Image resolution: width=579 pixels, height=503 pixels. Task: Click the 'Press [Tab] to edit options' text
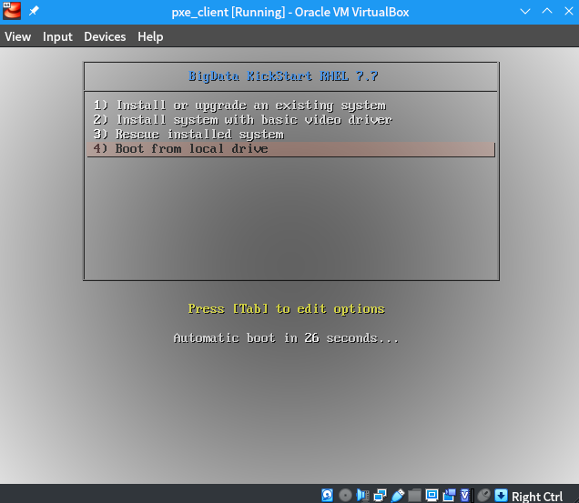[x=287, y=308]
